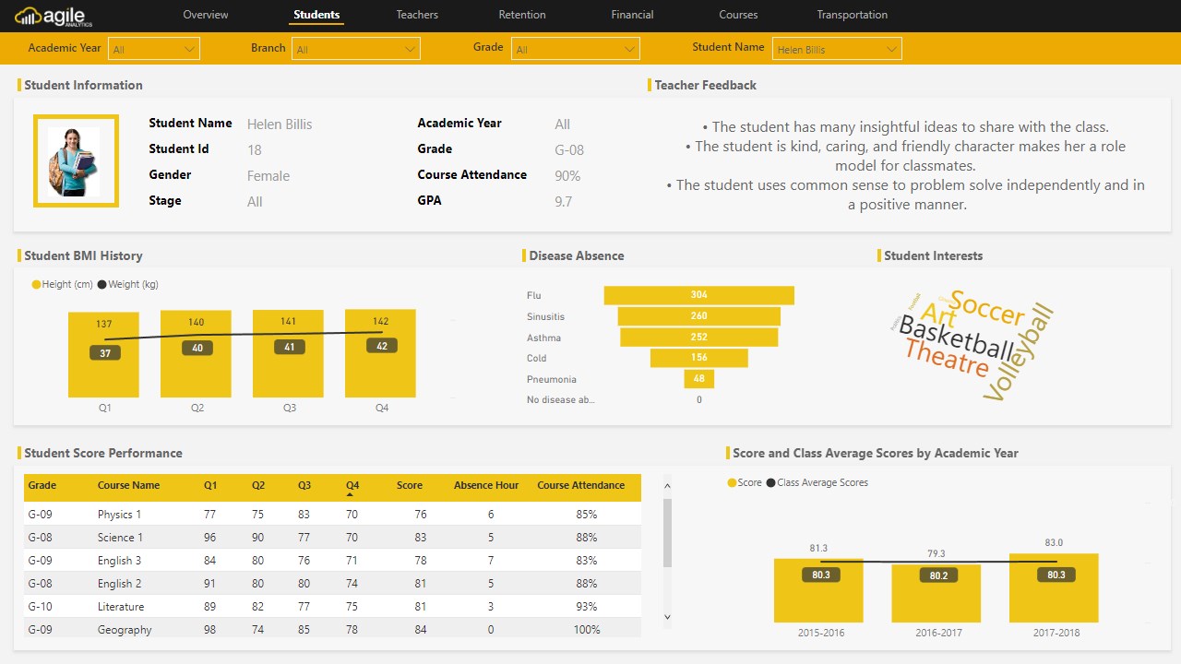Click the score table scrollbar thumb

click(668, 532)
